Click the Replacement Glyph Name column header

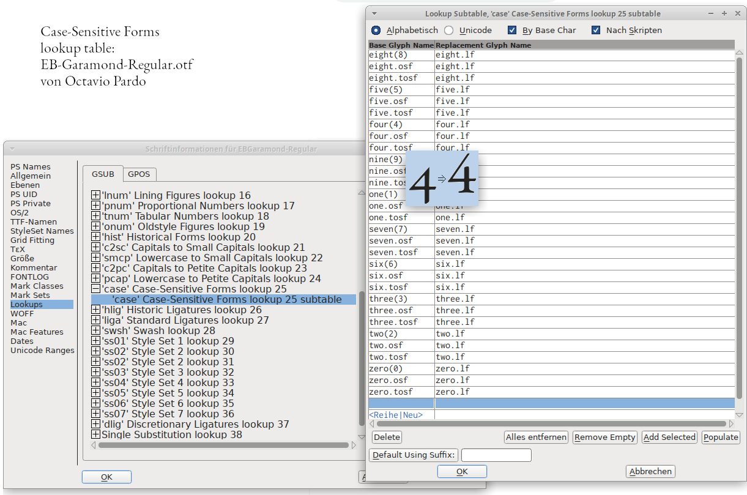(584, 45)
